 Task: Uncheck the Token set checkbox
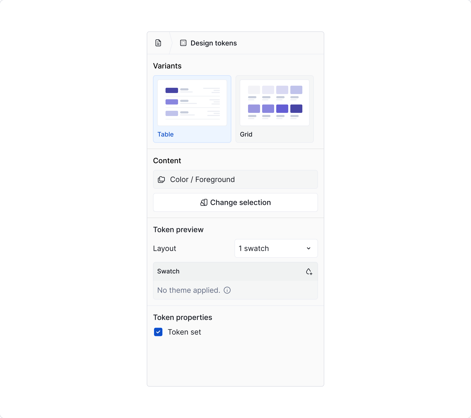pos(158,332)
